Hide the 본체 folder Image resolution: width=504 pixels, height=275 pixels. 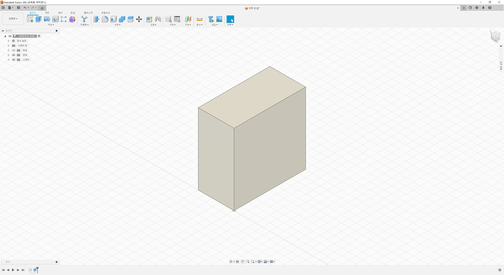14,55
